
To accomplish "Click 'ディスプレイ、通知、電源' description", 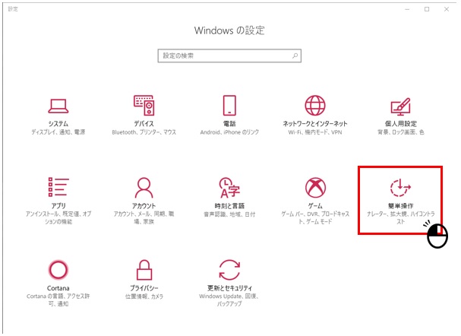I will click(58, 132).
